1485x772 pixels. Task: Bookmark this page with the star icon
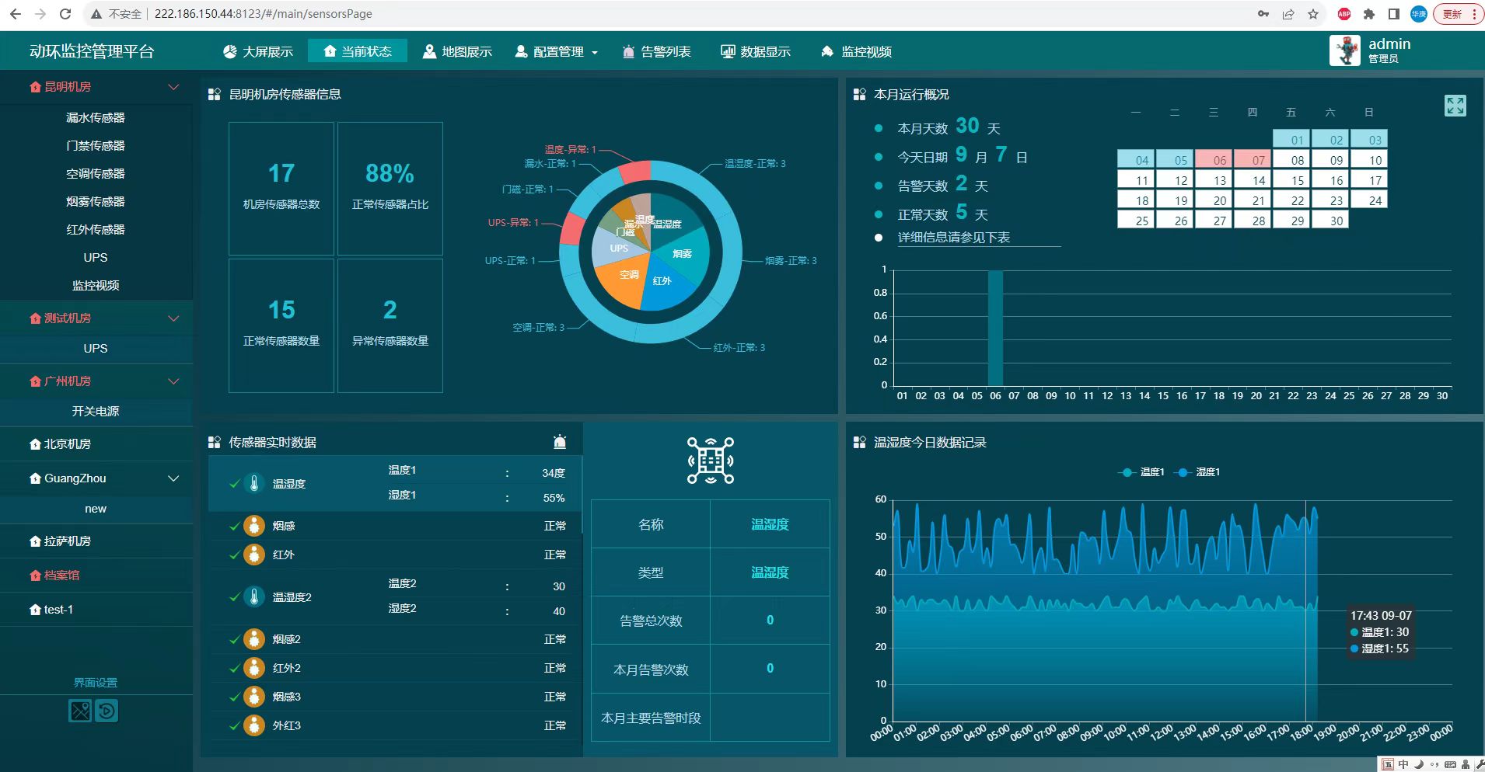pyautogui.click(x=1313, y=14)
